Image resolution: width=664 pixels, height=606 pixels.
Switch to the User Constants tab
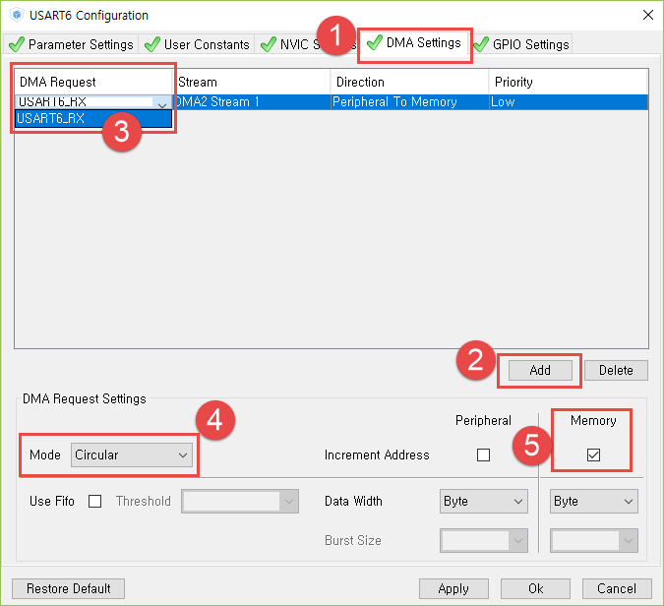pos(197,44)
